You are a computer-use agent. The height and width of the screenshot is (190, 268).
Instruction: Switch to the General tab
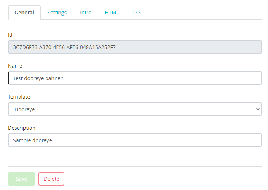(x=24, y=13)
